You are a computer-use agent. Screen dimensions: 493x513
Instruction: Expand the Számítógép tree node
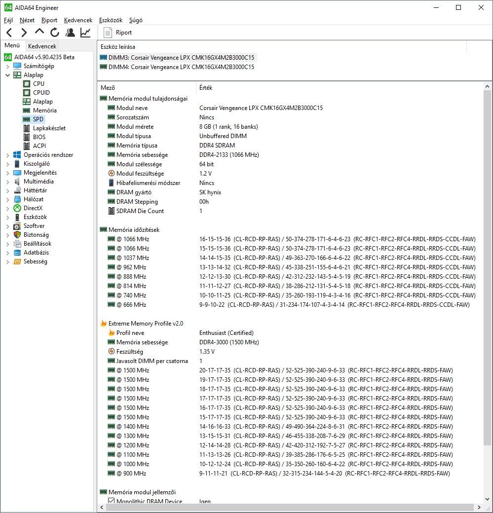(x=7, y=66)
